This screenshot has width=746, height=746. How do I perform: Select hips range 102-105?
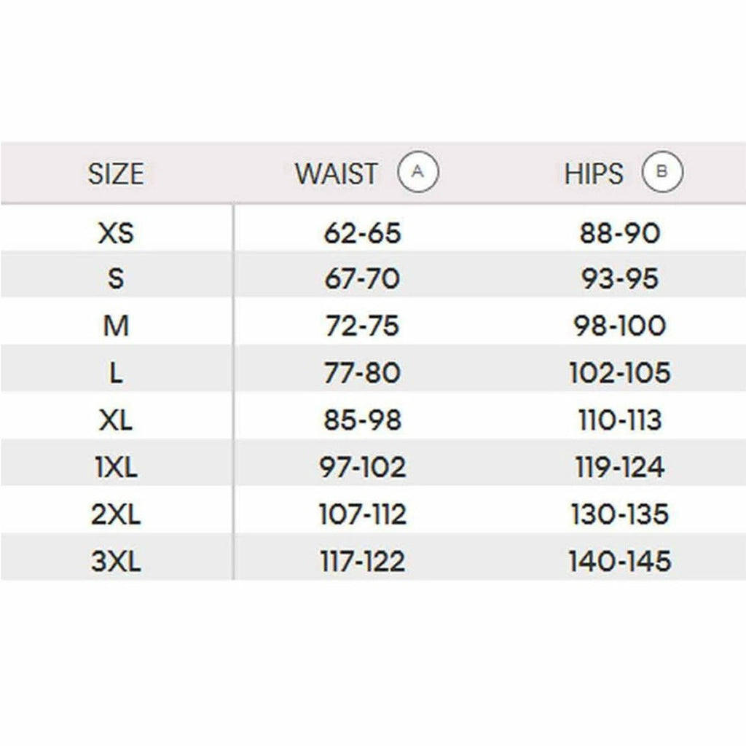pyautogui.click(x=619, y=374)
